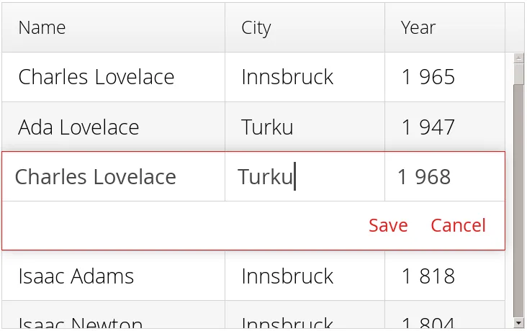The image size is (527, 331).
Task: Select the Isaac Adams name cell
Action: coord(113,276)
